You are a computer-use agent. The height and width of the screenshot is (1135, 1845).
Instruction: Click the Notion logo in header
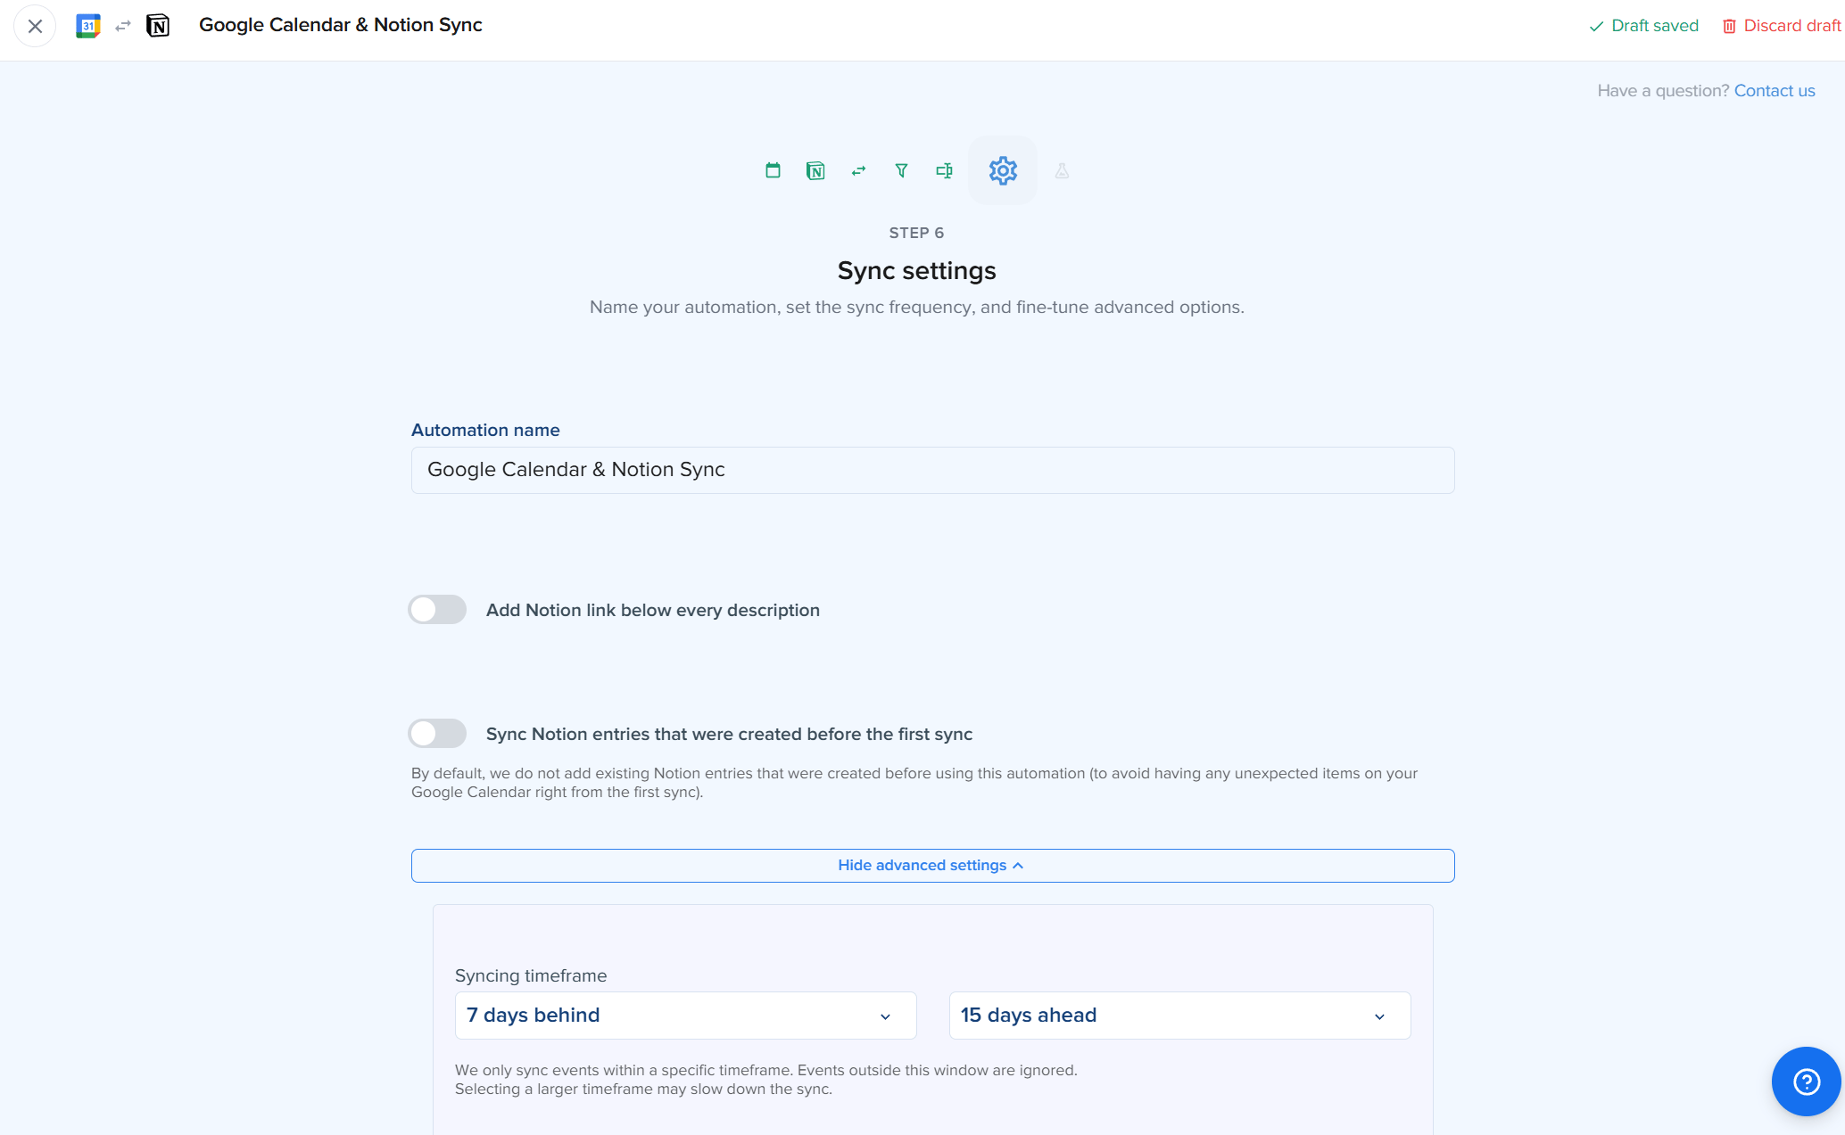158,26
